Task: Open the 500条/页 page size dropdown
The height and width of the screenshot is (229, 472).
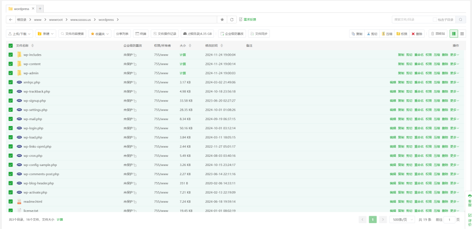Action: [402, 220]
